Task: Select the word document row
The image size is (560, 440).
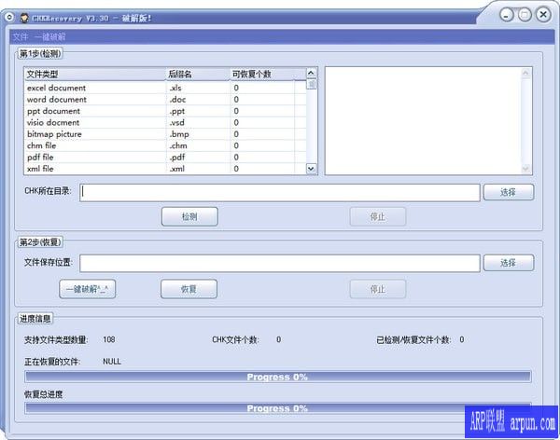Action: point(165,100)
